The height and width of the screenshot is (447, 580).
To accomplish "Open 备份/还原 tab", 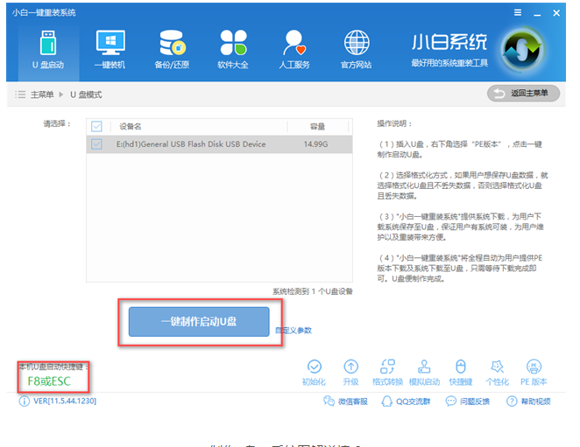I will coord(172,50).
